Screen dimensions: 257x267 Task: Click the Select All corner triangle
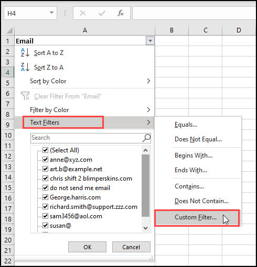coord(9,30)
